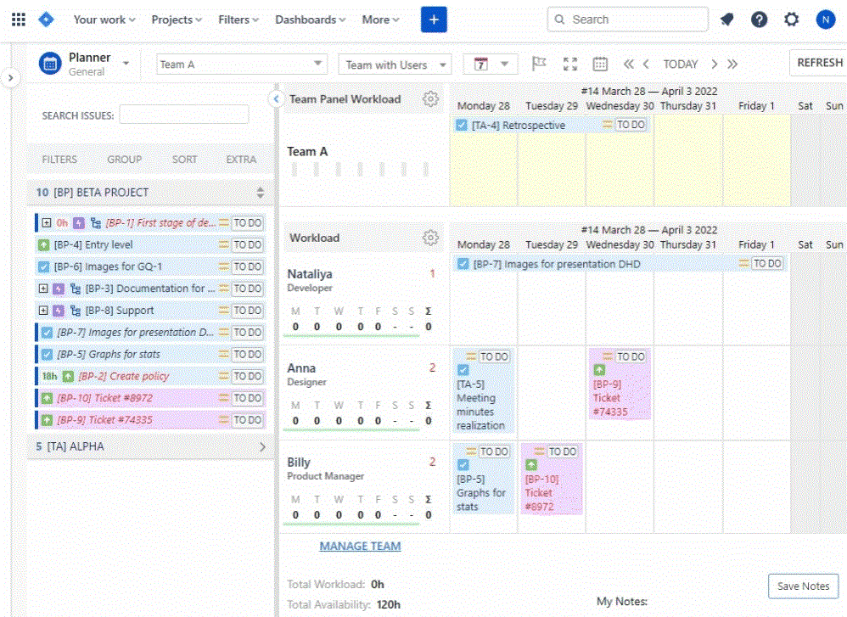
Task: Click TO DO status on TA-4 Retrospective
Action: [631, 125]
